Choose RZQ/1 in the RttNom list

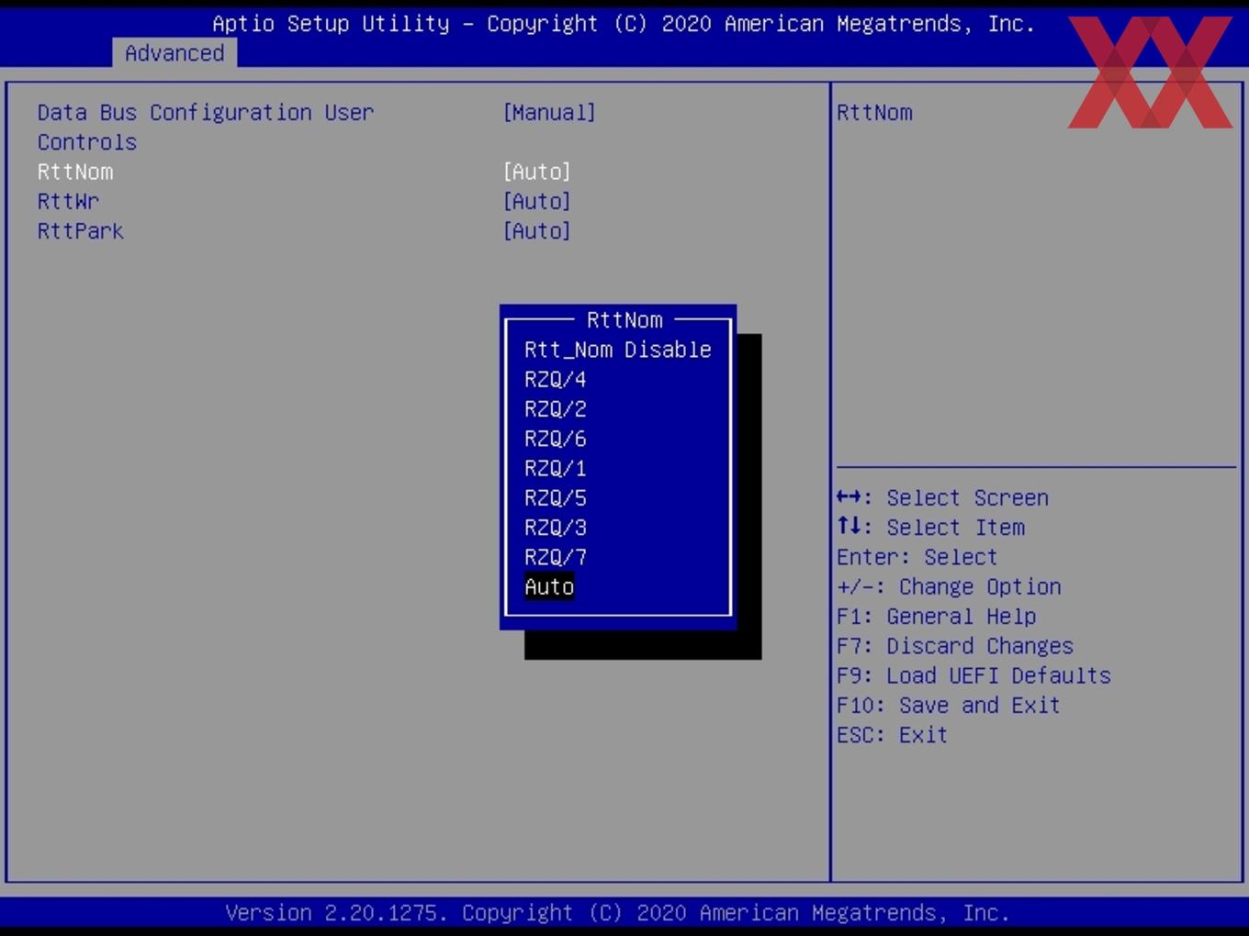click(556, 468)
